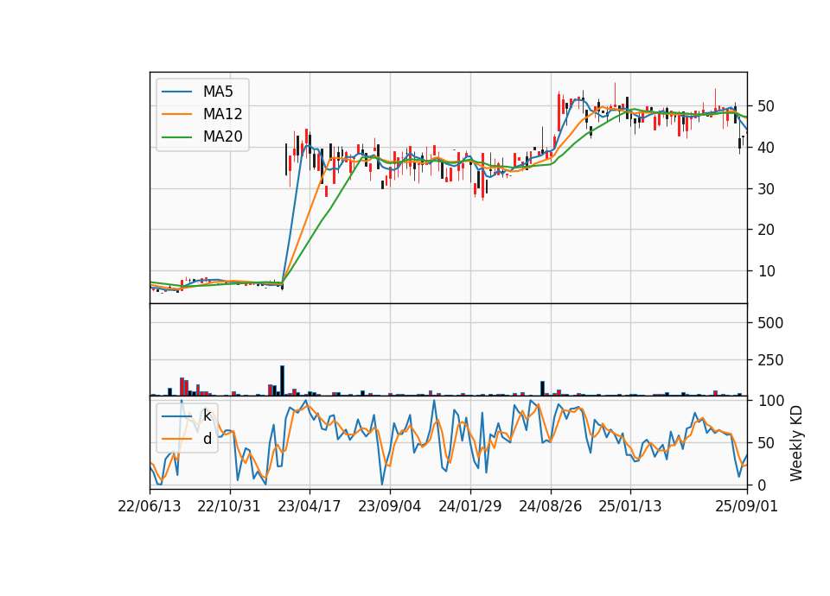830x596 pixels.
Task: Click the date label 23/09/04
Action: coord(390,506)
